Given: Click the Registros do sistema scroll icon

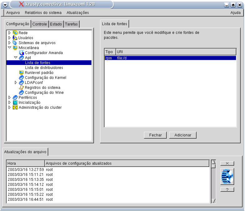Looking at the screenshot, I should (21, 87).
